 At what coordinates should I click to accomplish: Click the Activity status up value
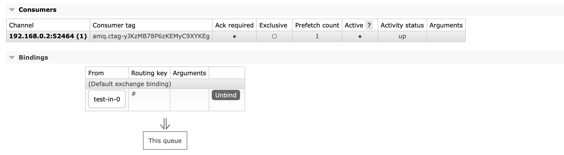(x=402, y=36)
